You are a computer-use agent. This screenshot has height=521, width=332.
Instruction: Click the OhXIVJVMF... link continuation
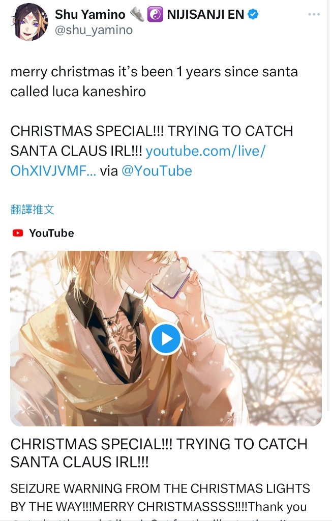click(53, 171)
